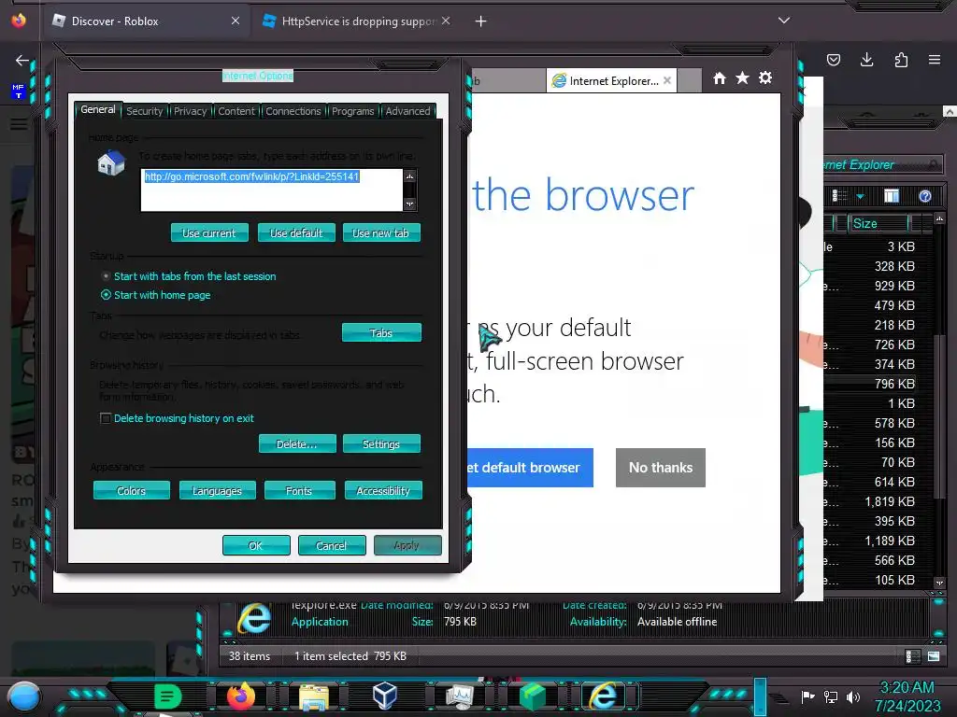Open Explorer change view icon
This screenshot has width=957, height=717.
tap(840, 196)
